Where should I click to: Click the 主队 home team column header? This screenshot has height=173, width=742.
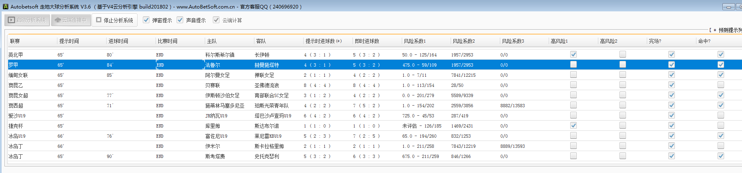coord(212,41)
